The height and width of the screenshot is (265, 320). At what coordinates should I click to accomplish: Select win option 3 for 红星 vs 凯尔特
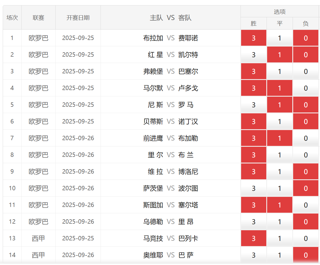253,54
